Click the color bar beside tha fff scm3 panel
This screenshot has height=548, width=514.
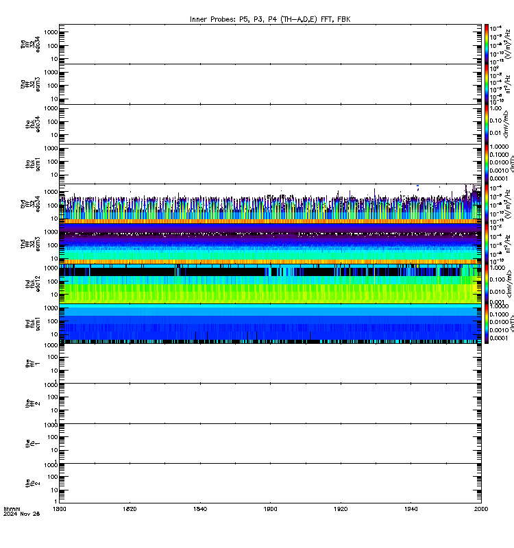487,84
